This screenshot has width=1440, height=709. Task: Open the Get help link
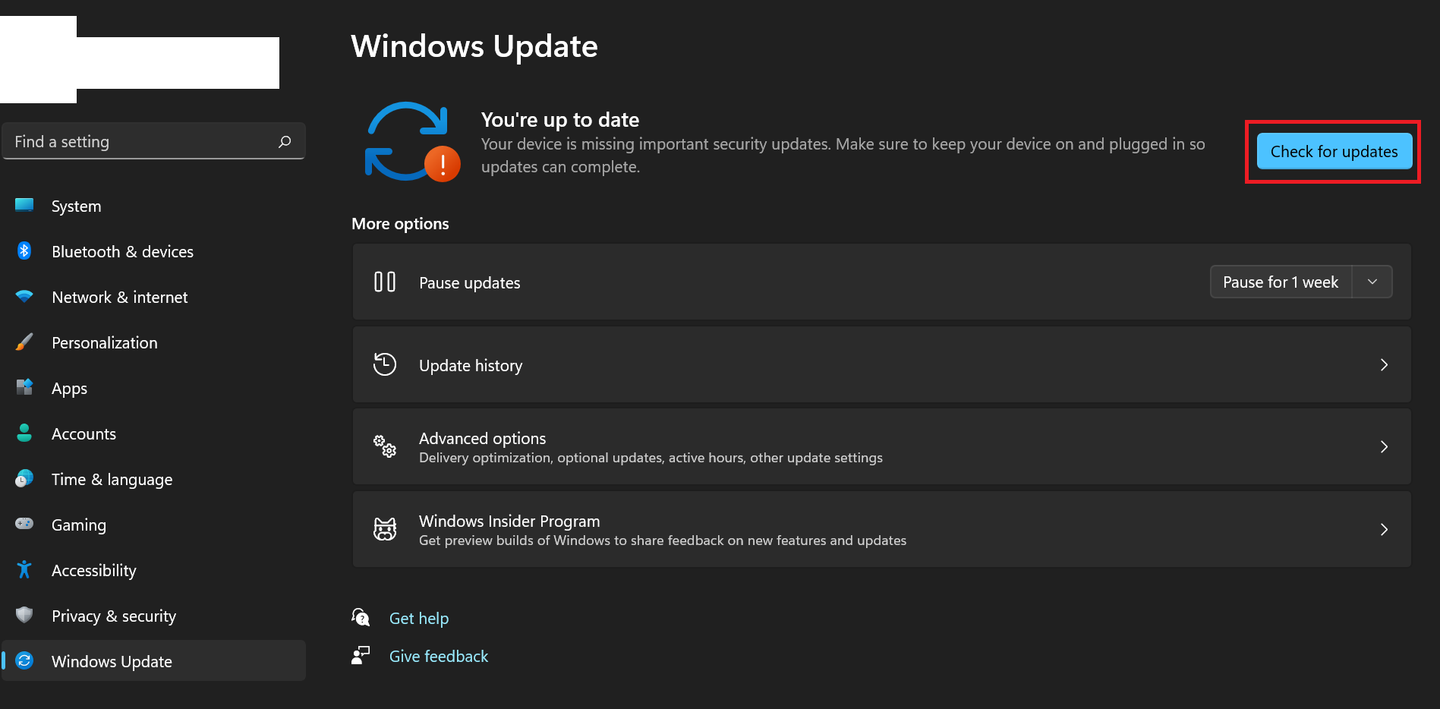[x=419, y=618]
